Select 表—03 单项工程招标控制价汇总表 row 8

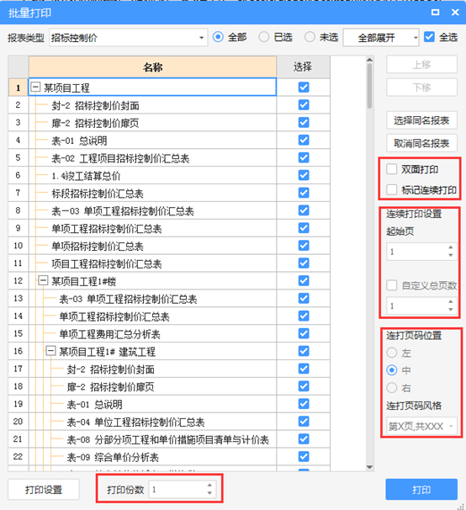(x=152, y=210)
